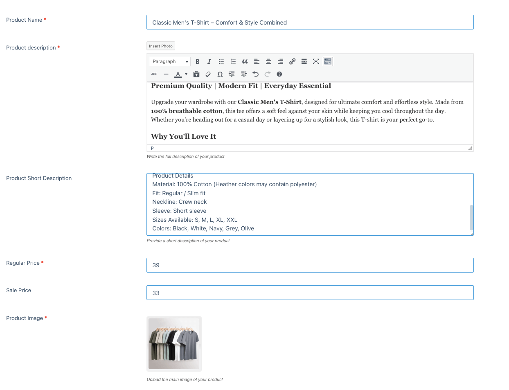Decrease paragraph indent

(232, 74)
